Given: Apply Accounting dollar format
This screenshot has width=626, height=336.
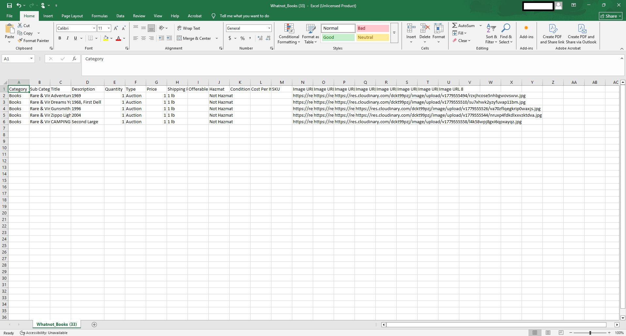Looking at the screenshot, I should click(x=230, y=38).
